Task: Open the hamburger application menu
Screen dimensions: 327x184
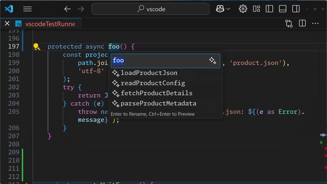Action: (27, 9)
